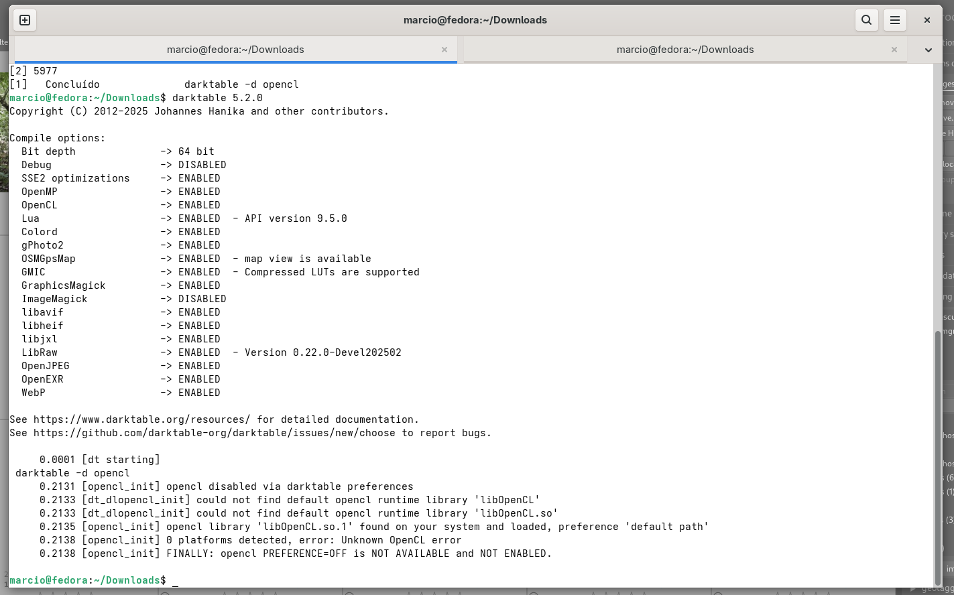The width and height of the screenshot is (954, 595).
Task: Click the 'OpenCL' compile option line
Action: coord(121,205)
